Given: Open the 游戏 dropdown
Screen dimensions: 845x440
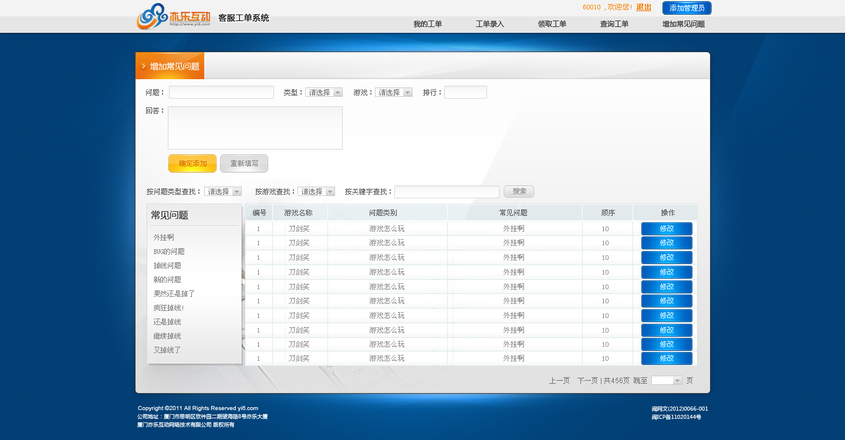Looking at the screenshot, I should click(x=394, y=92).
